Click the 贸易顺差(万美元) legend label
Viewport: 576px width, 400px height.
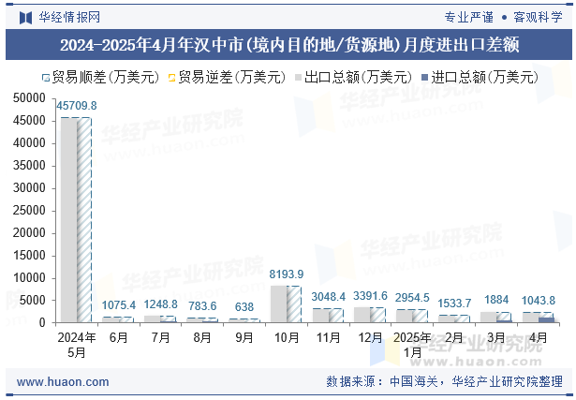pos(106,78)
